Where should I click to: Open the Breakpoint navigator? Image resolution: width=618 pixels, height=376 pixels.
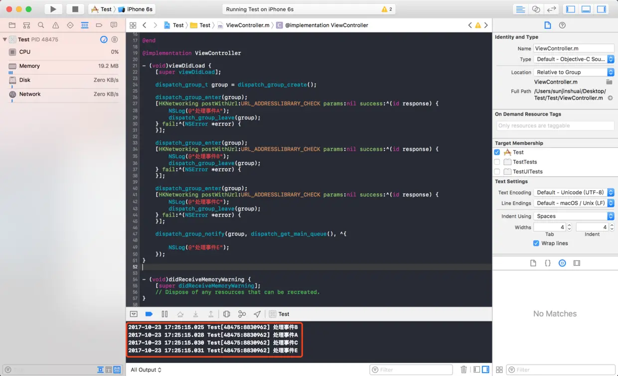coord(99,25)
